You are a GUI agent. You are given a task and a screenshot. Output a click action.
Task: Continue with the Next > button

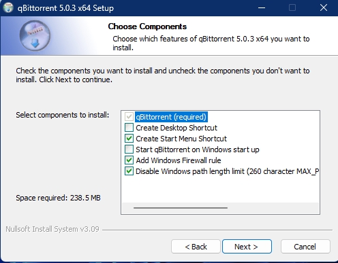tap(247, 247)
